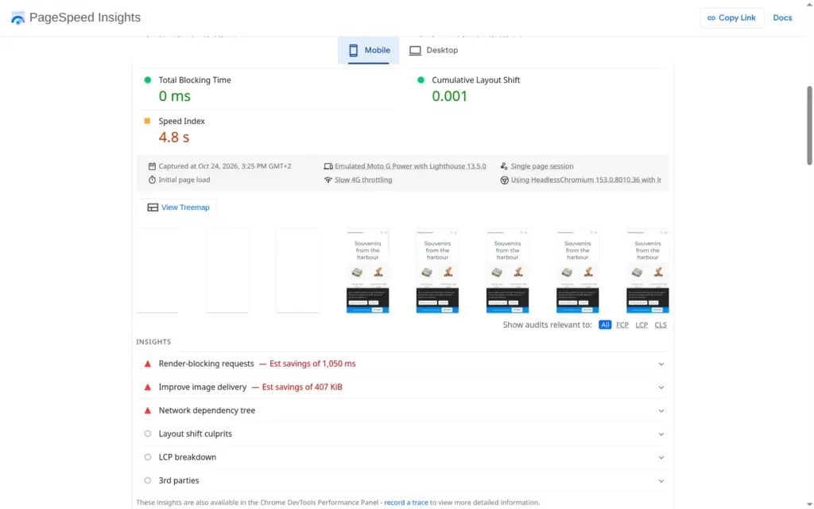
Task: Click grey circle beside Layout shift culprits
Action: [x=147, y=433]
